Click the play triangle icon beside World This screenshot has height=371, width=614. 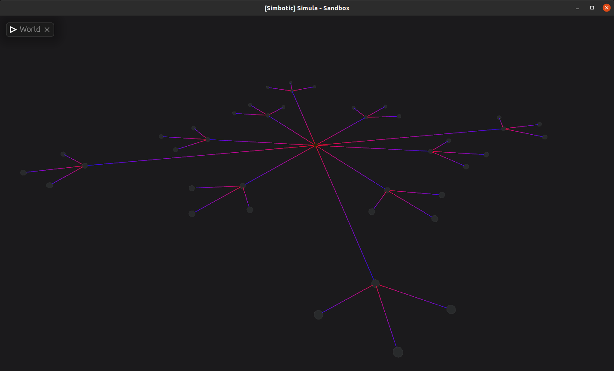tap(13, 30)
